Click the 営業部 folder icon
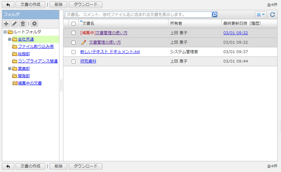Viewport: 281px width, 172px height. click(15, 68)
